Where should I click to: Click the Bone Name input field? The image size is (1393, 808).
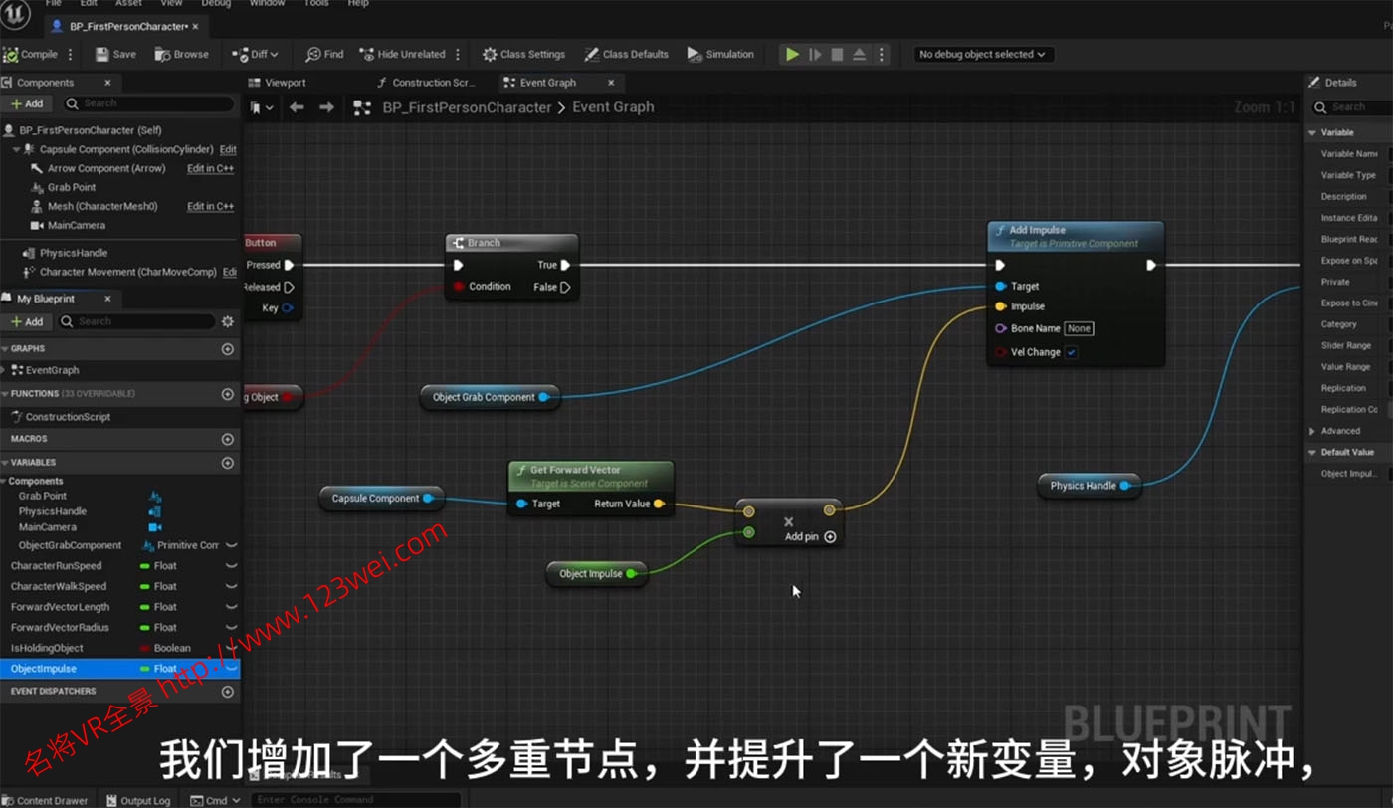[1079, 328]
